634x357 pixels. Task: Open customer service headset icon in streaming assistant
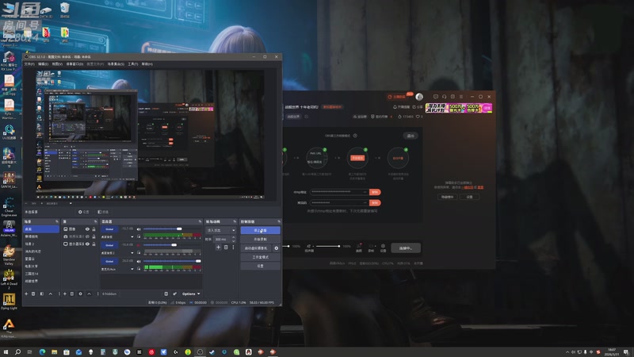tap(444, 97)
